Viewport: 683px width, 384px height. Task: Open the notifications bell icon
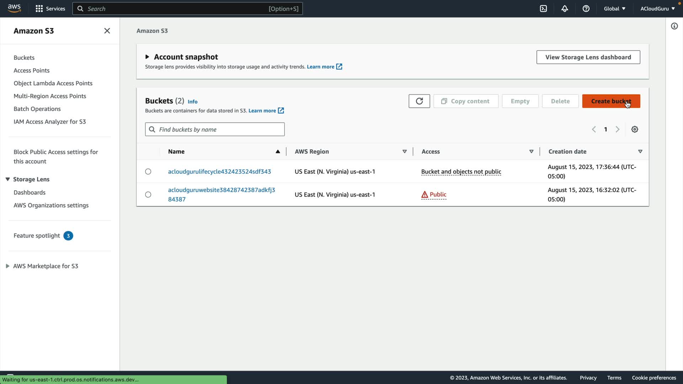pos(565,9)
